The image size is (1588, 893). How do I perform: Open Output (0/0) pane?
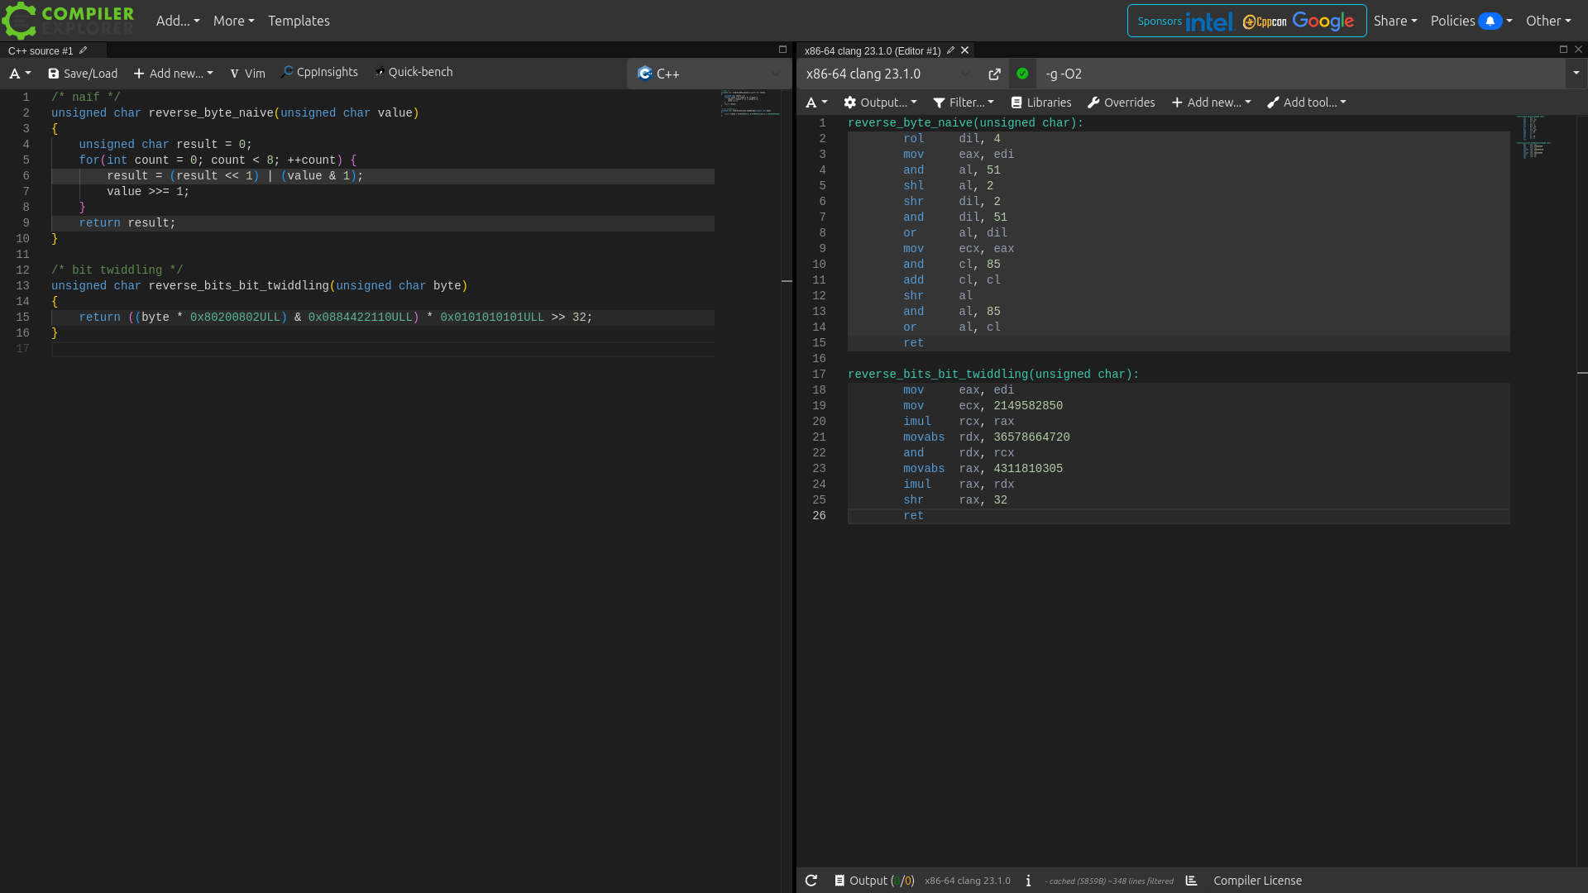coord(874,881)
